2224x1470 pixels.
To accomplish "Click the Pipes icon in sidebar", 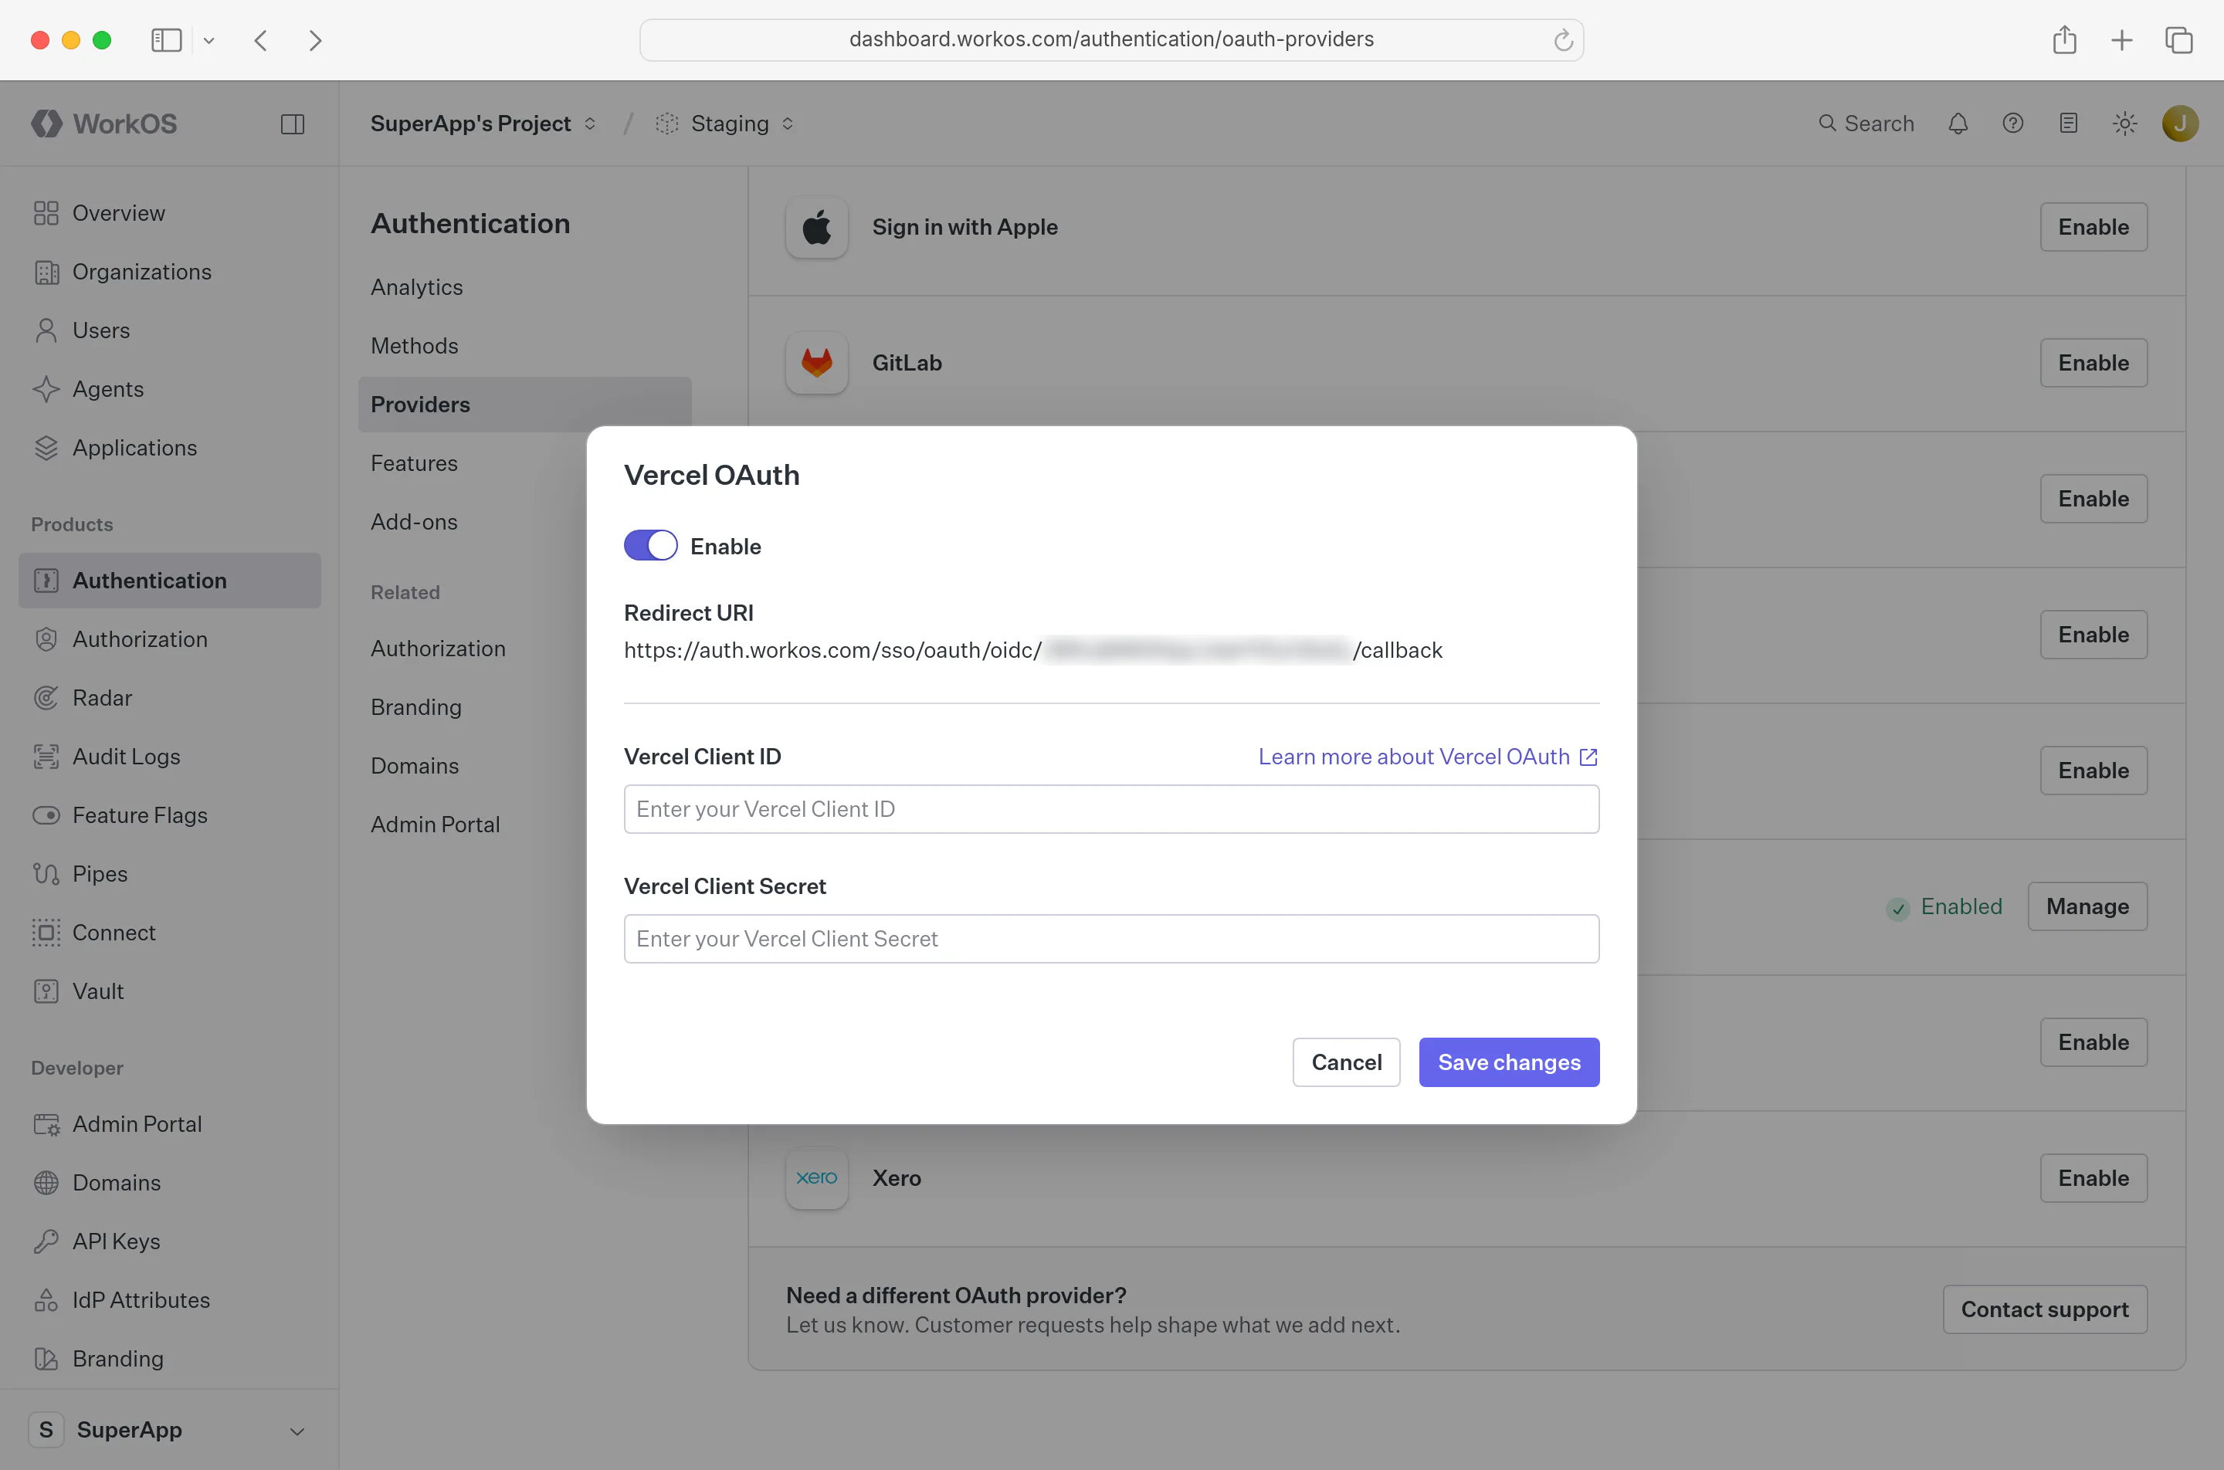I will (46, 874).
